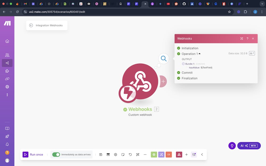Screen dimensions: 266x166
Task: Open the download output bundles dropdown
Action: pos(252,53)
